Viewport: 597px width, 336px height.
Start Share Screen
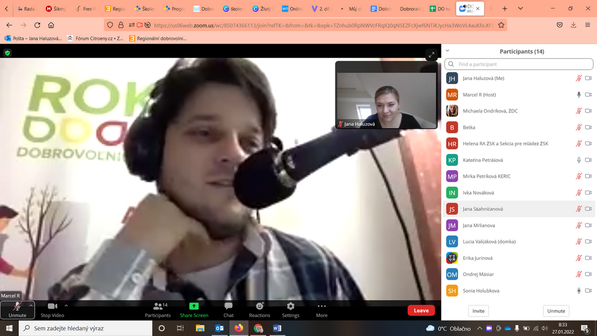tap(194, 310)
